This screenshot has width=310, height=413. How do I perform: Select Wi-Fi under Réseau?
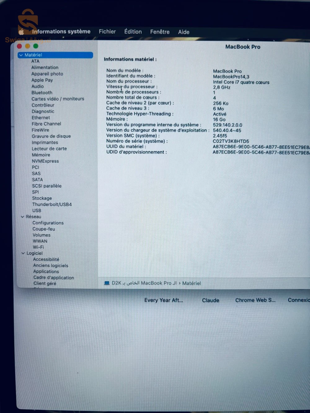tap(38, 247)
